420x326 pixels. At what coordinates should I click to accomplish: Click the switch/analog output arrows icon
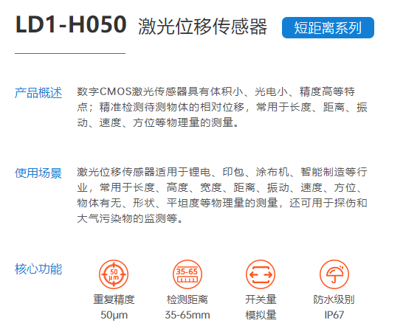pos(261,274)
